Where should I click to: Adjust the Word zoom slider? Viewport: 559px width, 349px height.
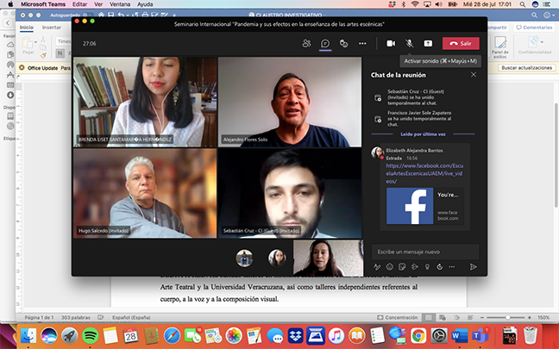point(507,317)
